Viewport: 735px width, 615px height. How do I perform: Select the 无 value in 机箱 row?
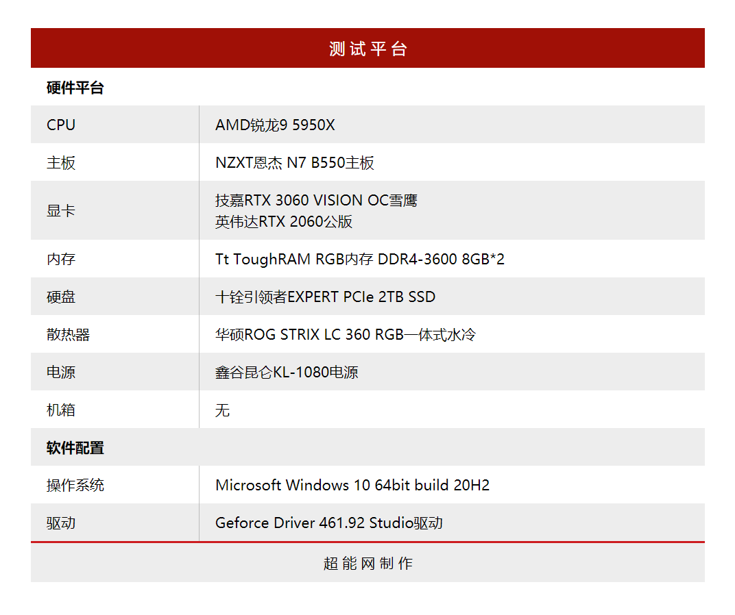(x=222, y=410)
